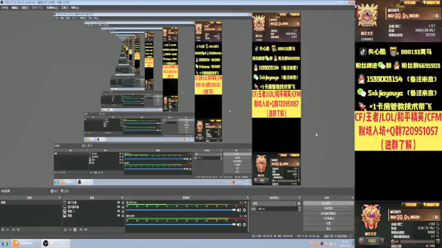The width and height of the screenshot is (442, 248).
Task: Open settings gear of first mixer channel
Action: coord(244,210)
